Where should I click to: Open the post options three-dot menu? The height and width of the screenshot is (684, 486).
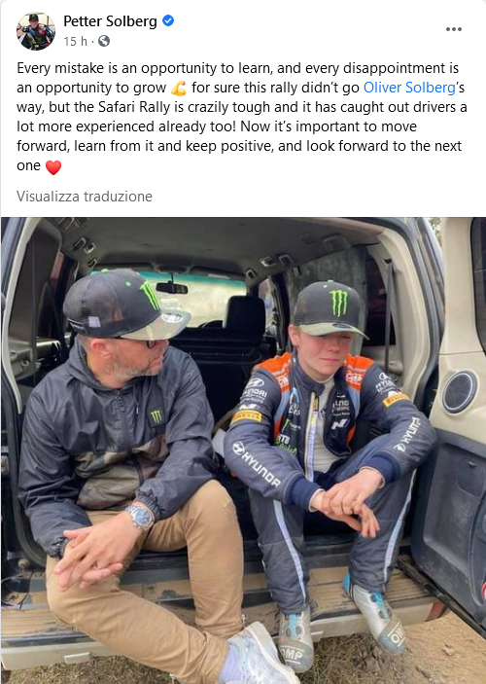tap(453, 29)
